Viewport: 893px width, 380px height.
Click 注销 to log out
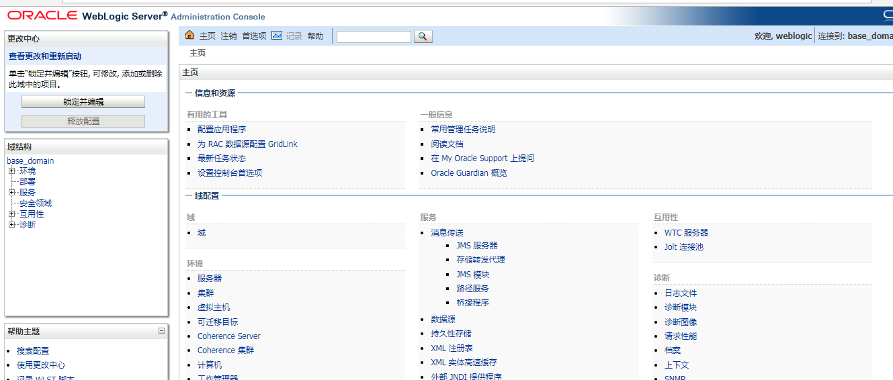pyautogui.click(x=228, y=36)
